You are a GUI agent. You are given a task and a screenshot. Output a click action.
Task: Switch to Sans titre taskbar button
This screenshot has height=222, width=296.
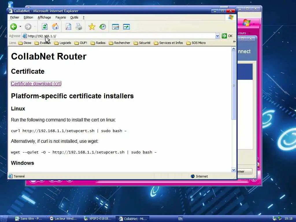click(x=29, y=219)
